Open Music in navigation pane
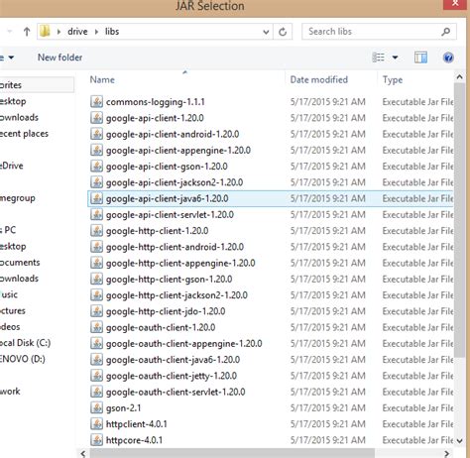Viewport: 470px width, 458px height. (9, 294)
